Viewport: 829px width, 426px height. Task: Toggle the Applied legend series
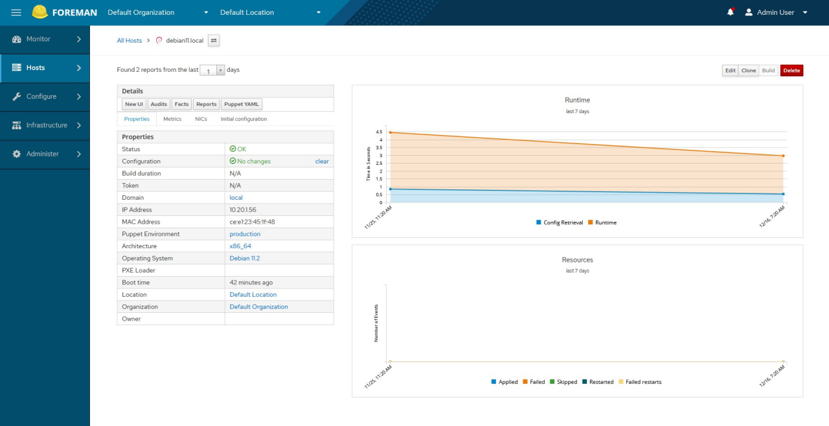click(x=504, y=382)
